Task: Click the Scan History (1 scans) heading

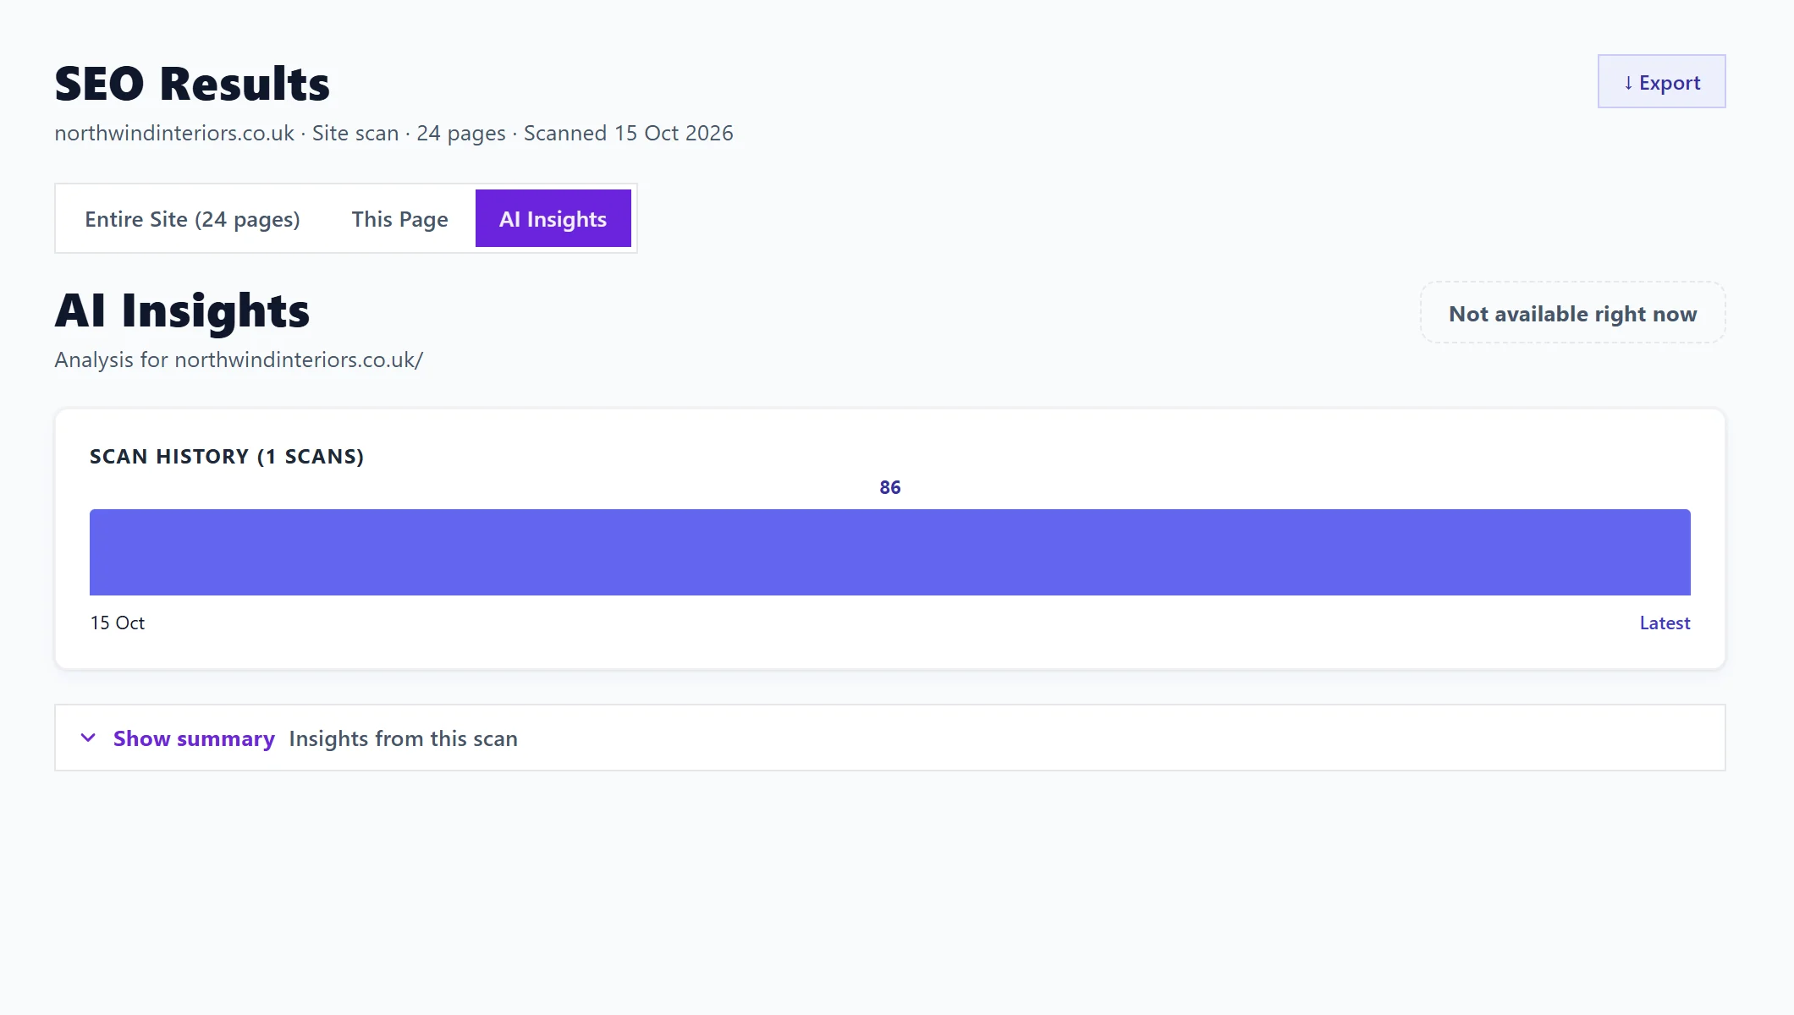Action: click(x=227, y=457)
